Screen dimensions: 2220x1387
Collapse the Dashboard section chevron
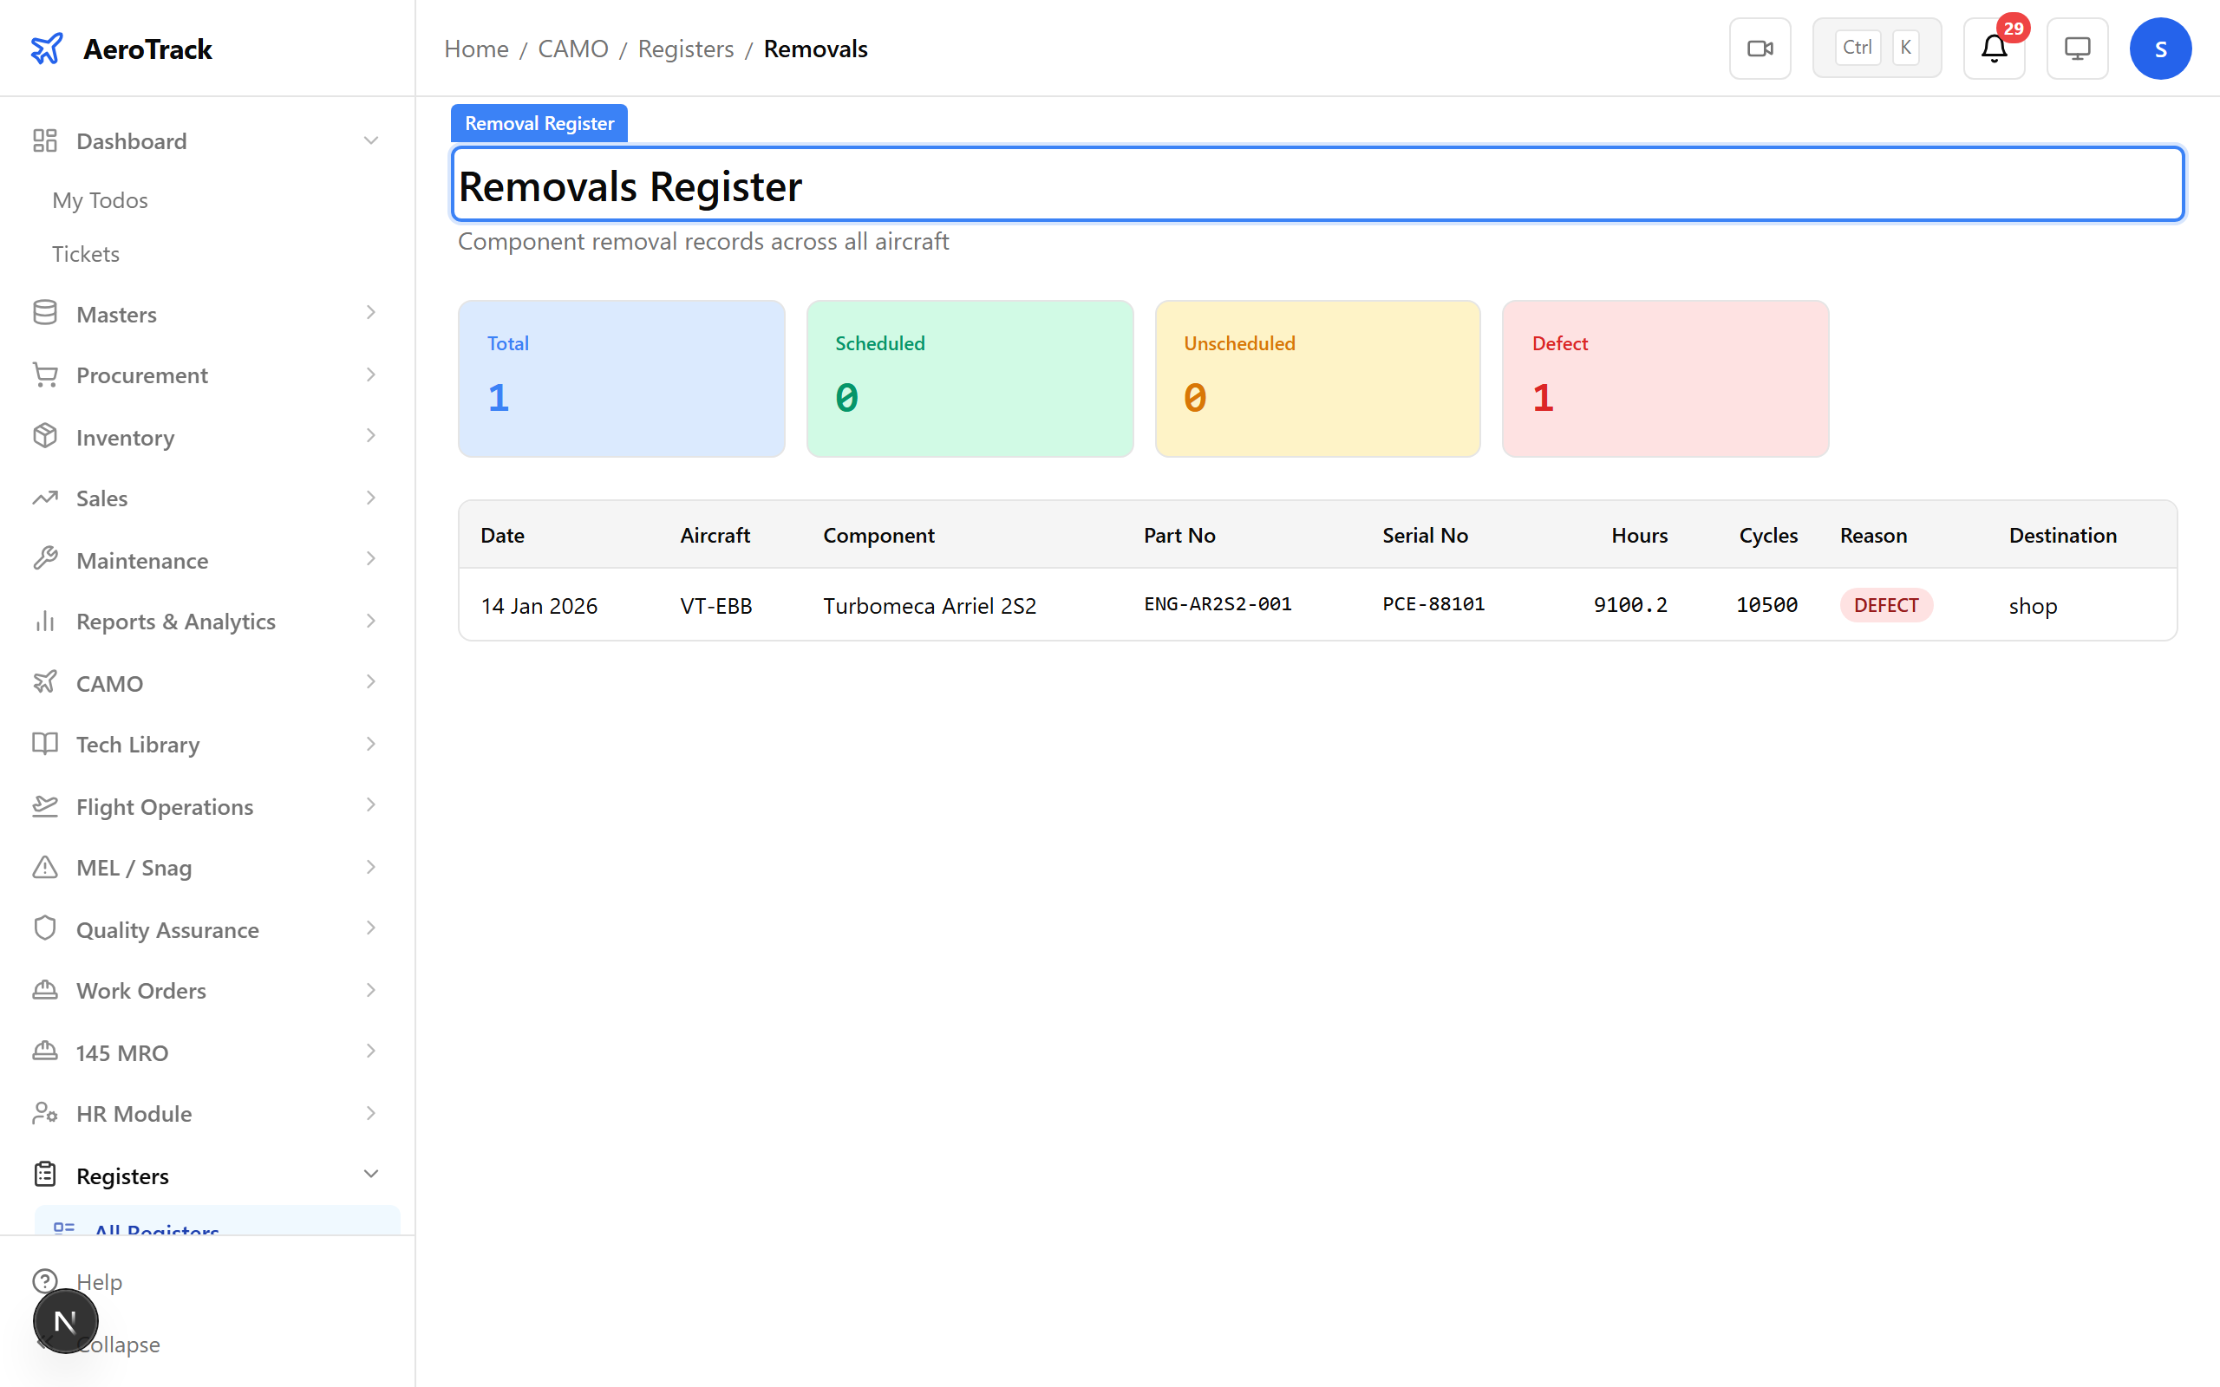[370, 140]
